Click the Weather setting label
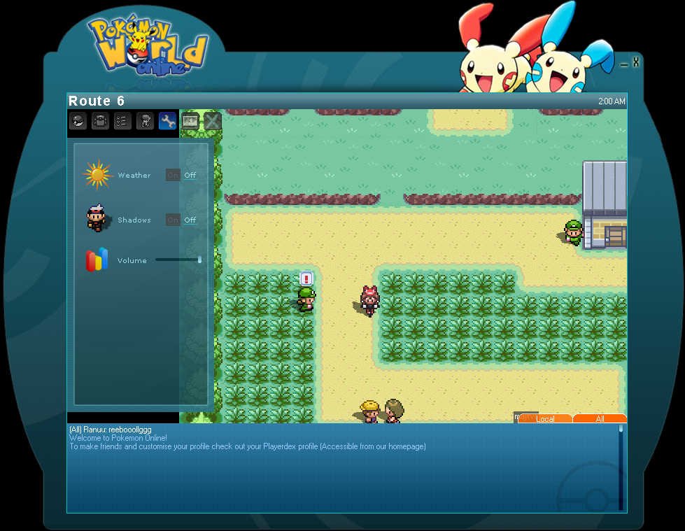The image size is (685, 531). (x=134, y=175)
